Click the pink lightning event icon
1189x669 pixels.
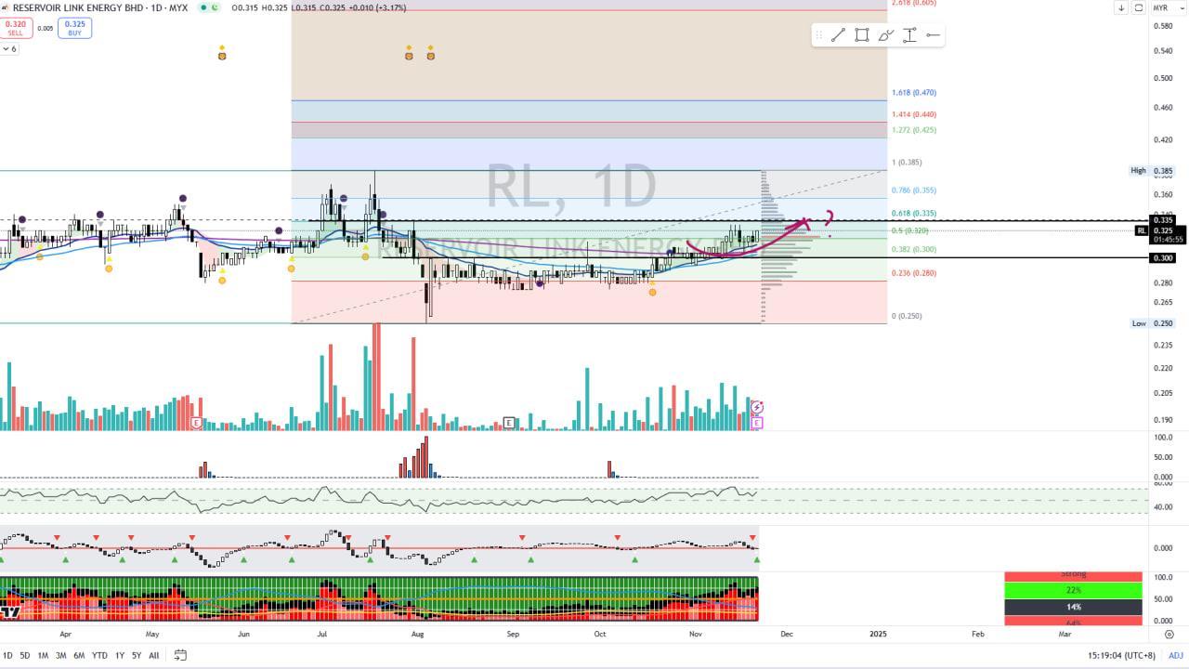[x=757, y=407]
